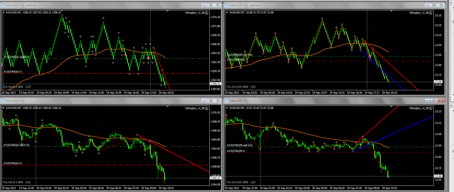Select the chart shift marker in XAUUSD,M2 chart
The image size is (454, 192).
click(167, 11)
